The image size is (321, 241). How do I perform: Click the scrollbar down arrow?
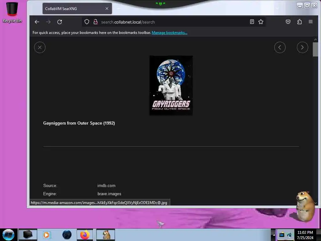coord(315,203)
